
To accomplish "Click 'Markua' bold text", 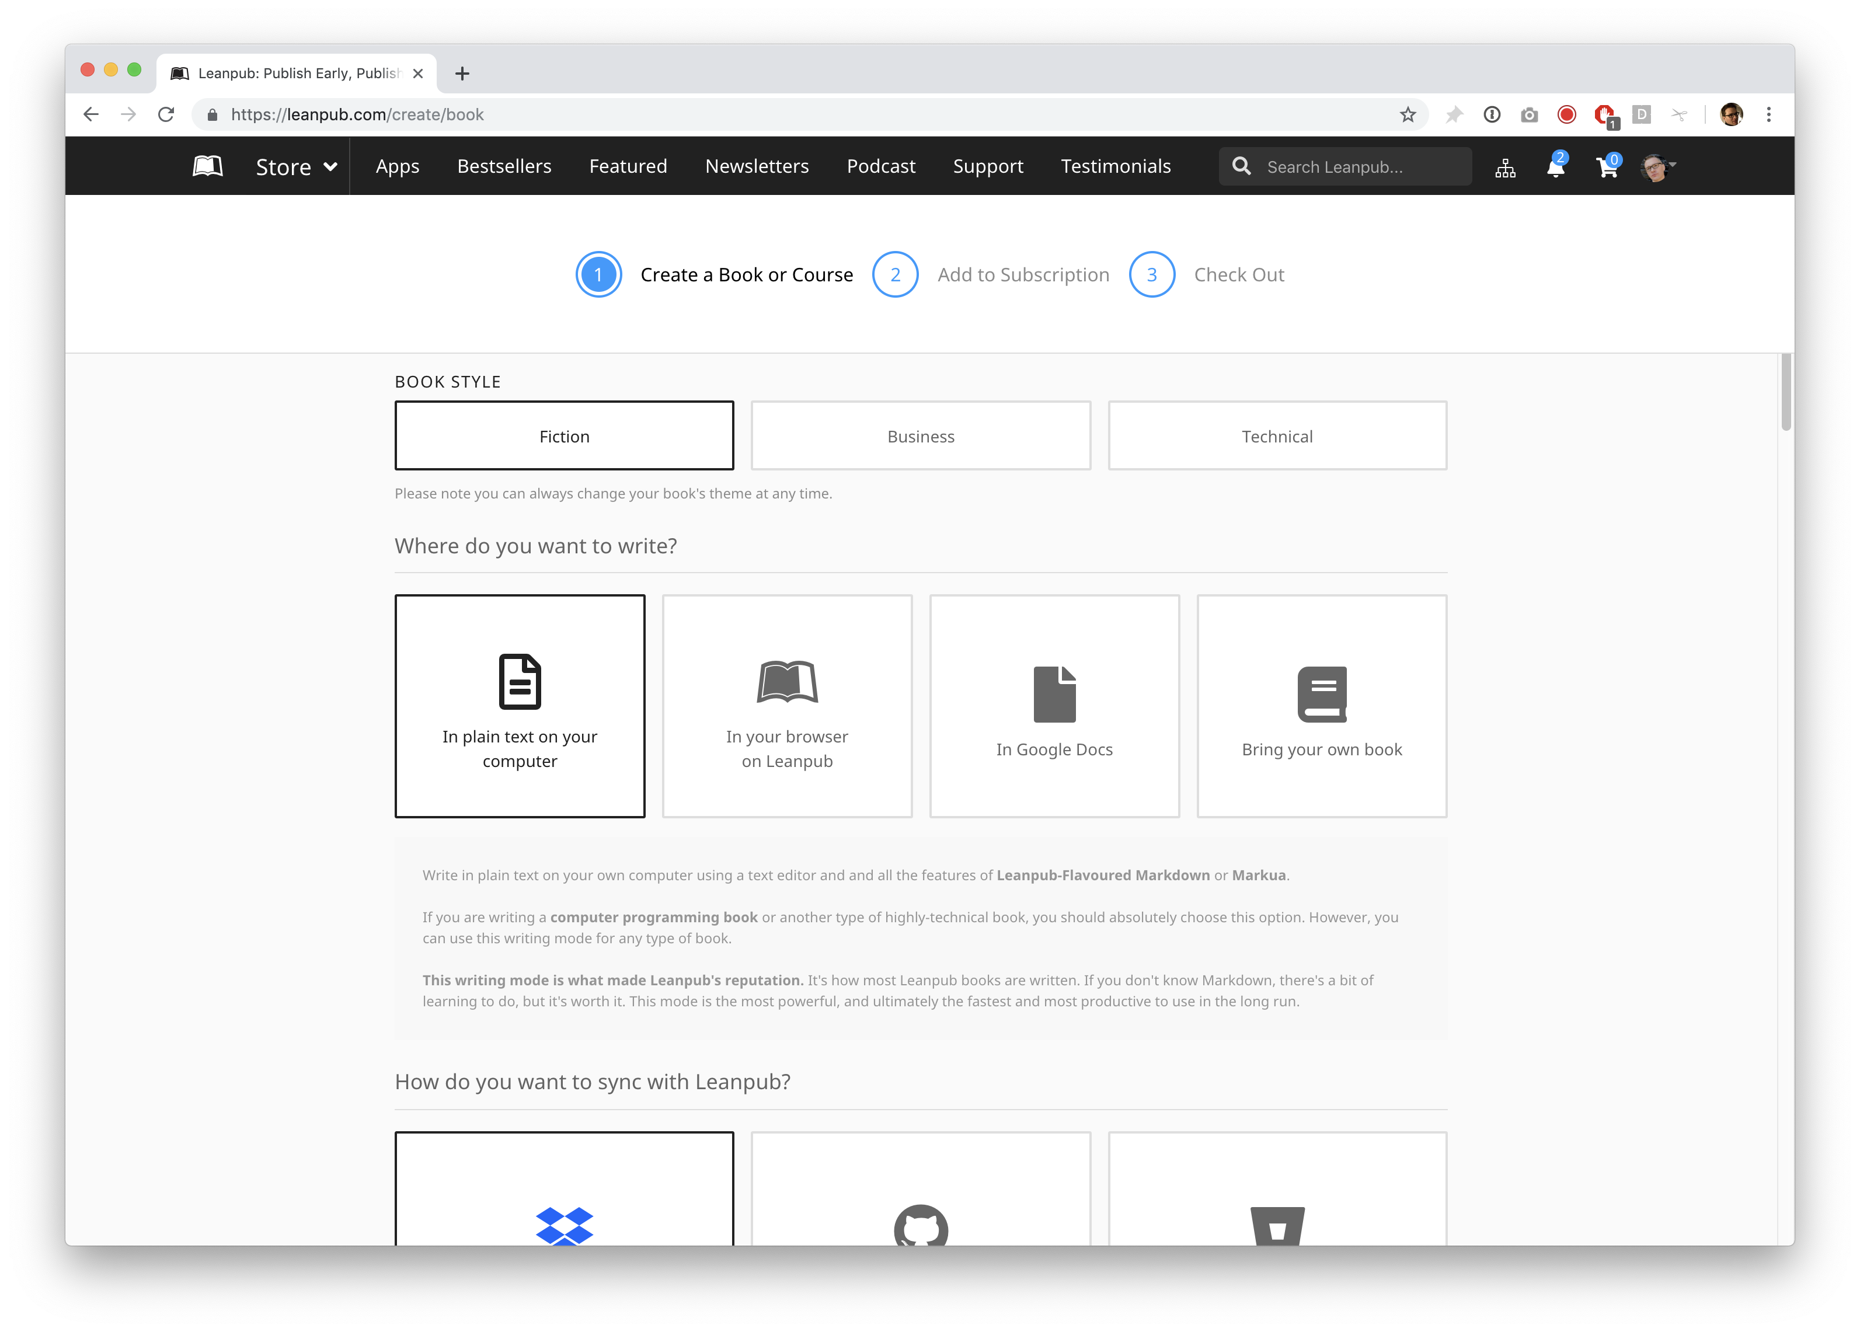I will [1259, 875].
